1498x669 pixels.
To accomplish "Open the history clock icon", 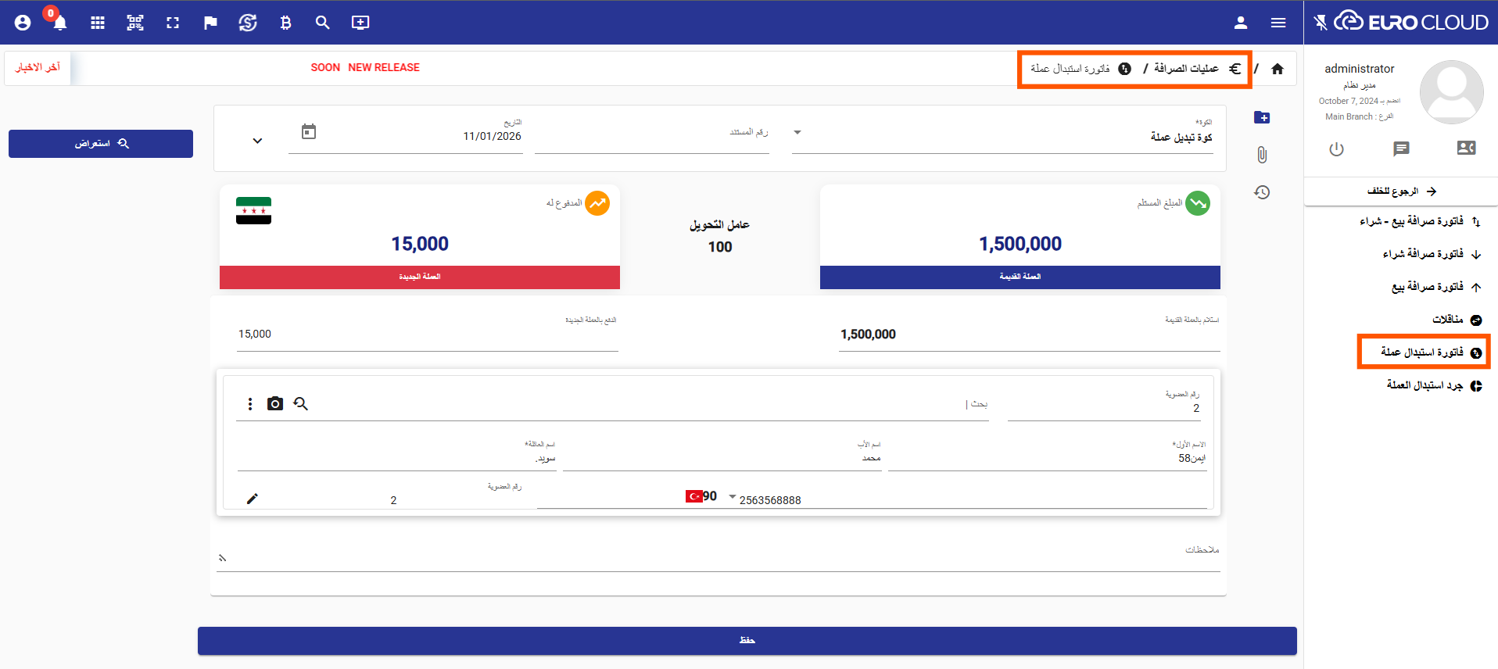I will [1262, 192].
